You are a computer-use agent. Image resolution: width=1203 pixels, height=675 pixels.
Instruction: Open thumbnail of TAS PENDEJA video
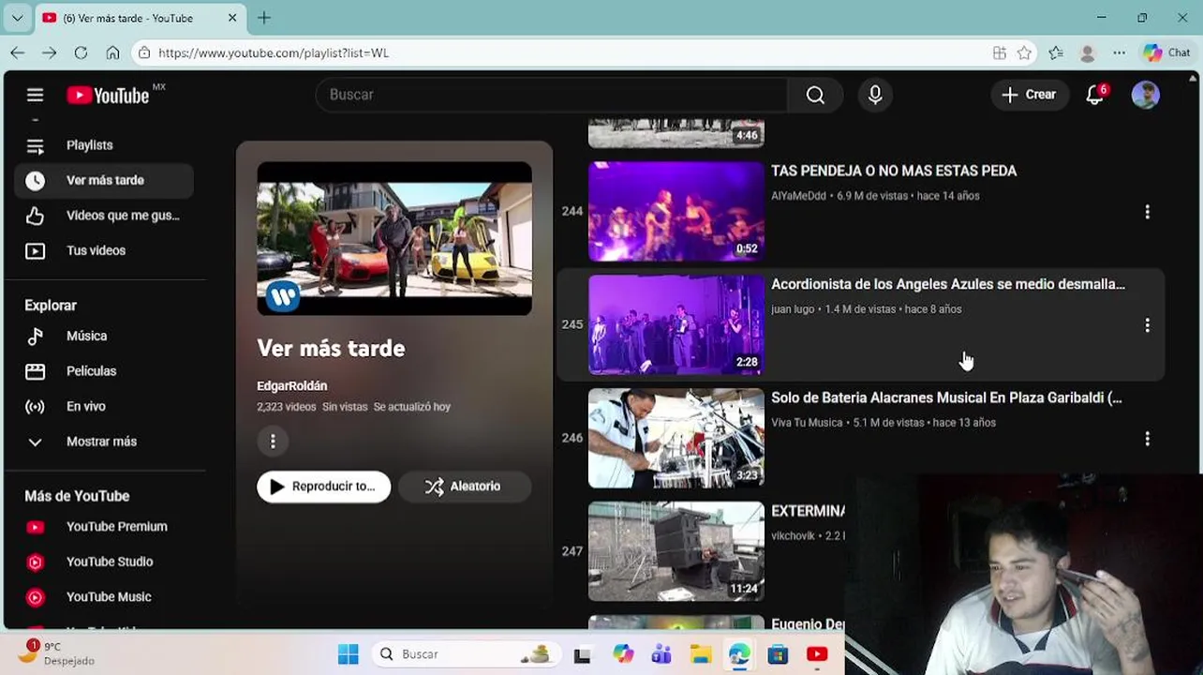676,211
